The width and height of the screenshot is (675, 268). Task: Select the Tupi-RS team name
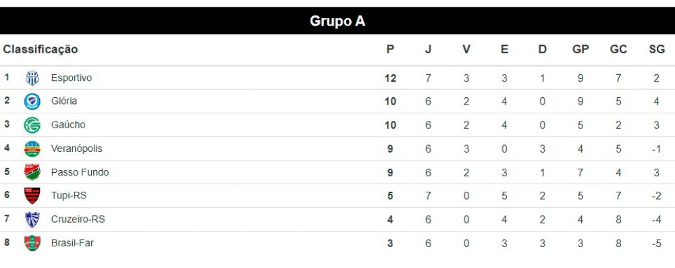click(x=69, y=196)
